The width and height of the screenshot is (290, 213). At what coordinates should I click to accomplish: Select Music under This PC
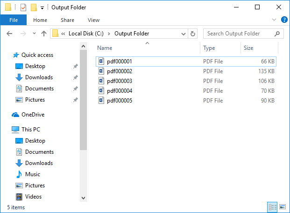click(x=32, y=174)
